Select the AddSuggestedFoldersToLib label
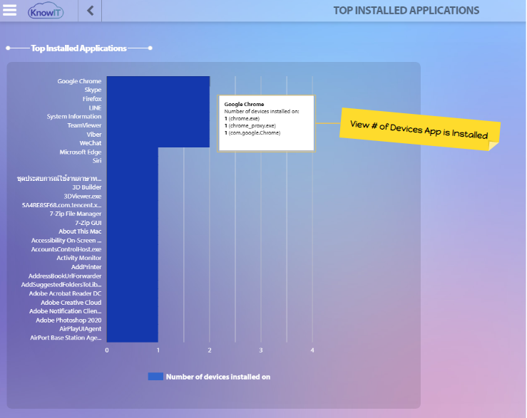 coord(61,285)
